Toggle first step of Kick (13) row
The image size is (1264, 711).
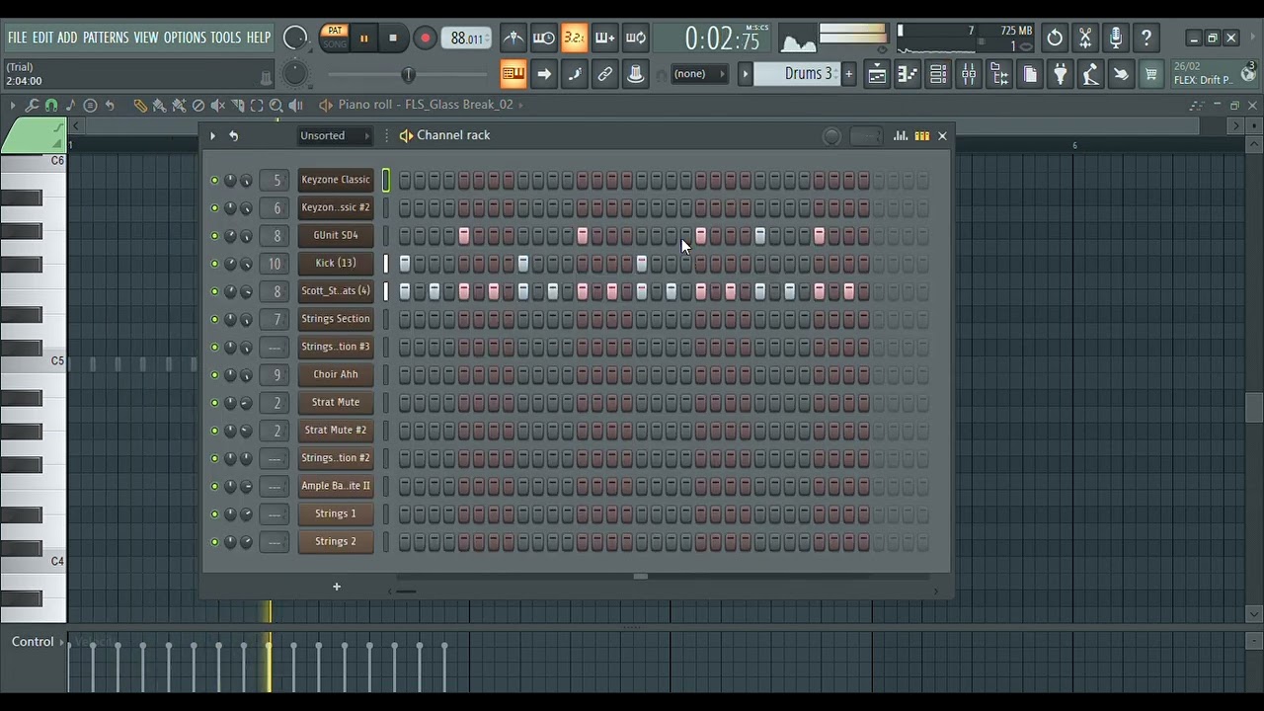405,264
